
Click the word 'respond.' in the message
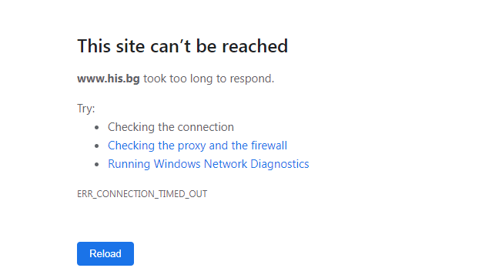pos(252,79)
